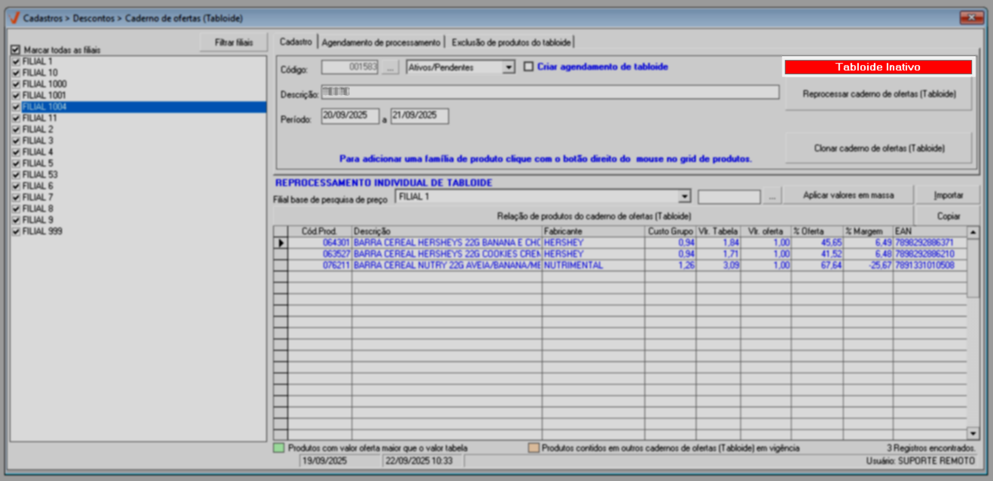Toggle the Marcar todas as filiais checkbox
The width and height of the screenshot is (993, 481).
16,50
